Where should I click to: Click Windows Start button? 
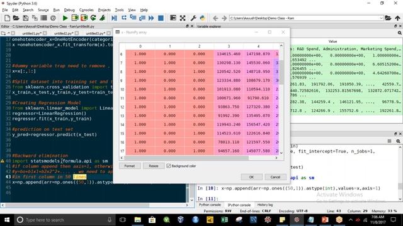[x=7, y=220]
